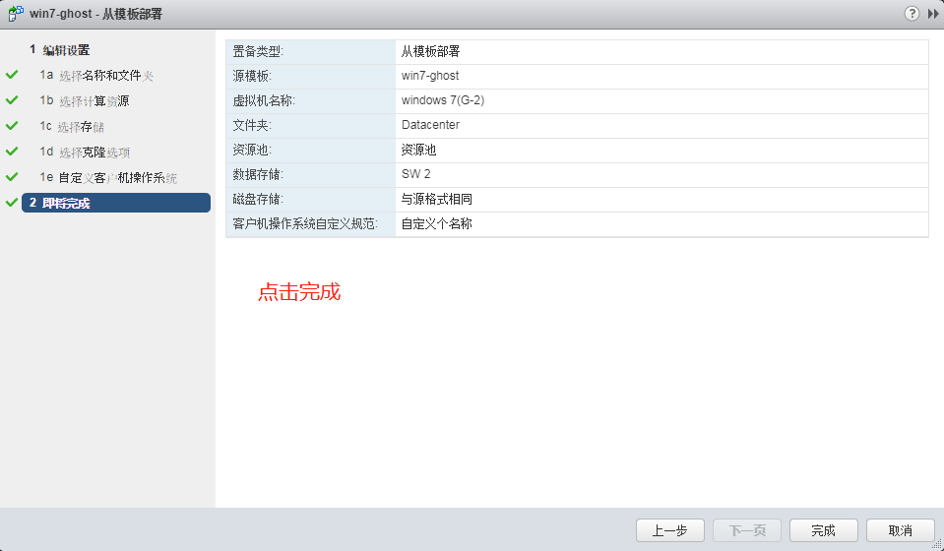Click the dialog title win7-ghost - 从模板部署
944x551 pixels.
coord(95,14)
